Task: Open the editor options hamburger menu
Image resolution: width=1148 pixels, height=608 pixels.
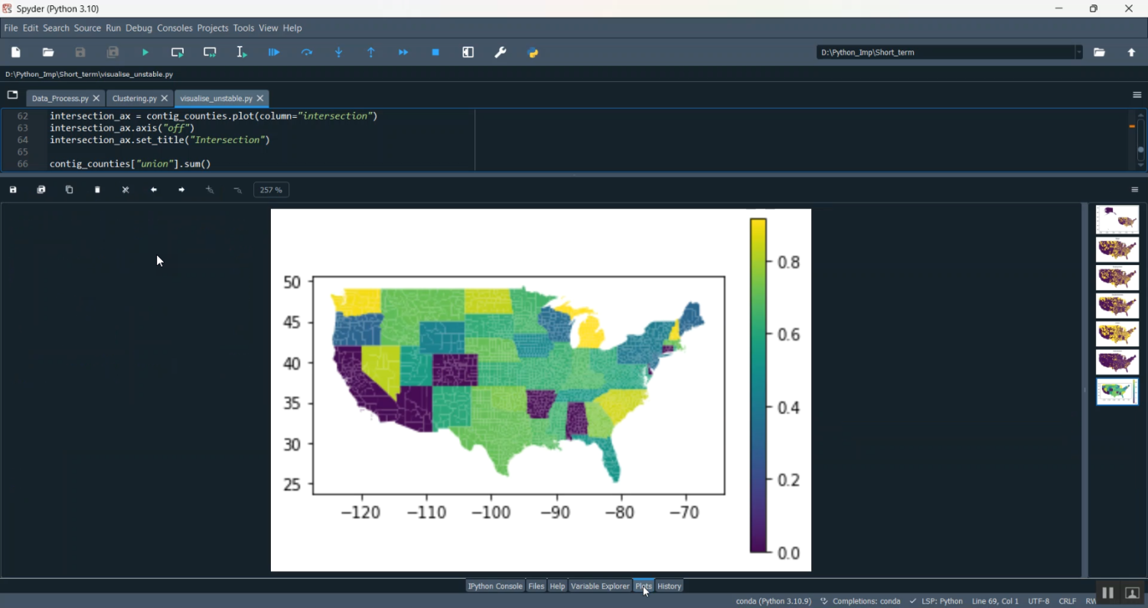Action: 1136,94
